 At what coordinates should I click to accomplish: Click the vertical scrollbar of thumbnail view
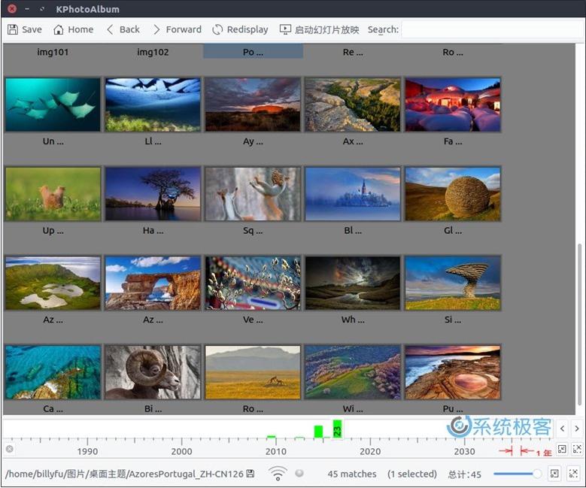tap(579, 323)
